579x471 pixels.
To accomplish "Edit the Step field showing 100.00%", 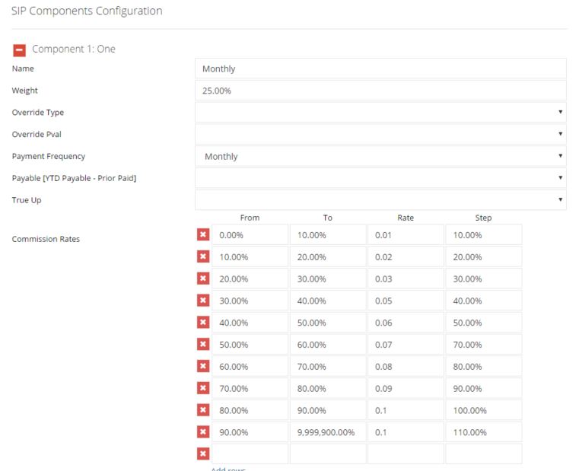I will click(484, 410).
